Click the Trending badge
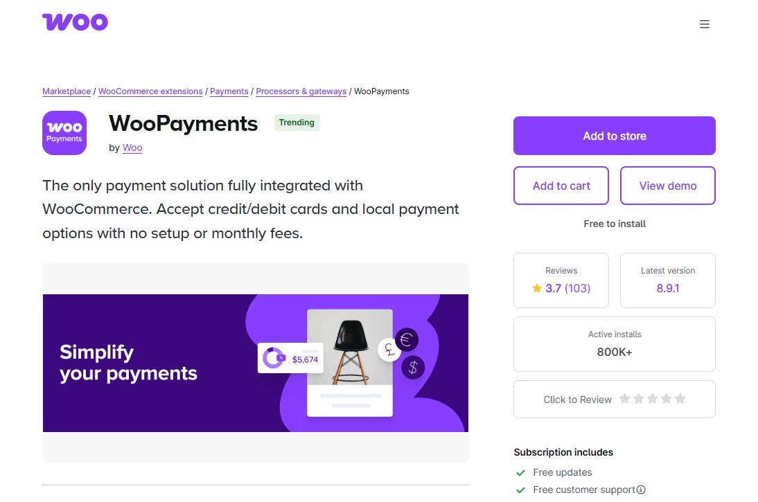Viewport: 758px width, 502px height. coord(297,123)
